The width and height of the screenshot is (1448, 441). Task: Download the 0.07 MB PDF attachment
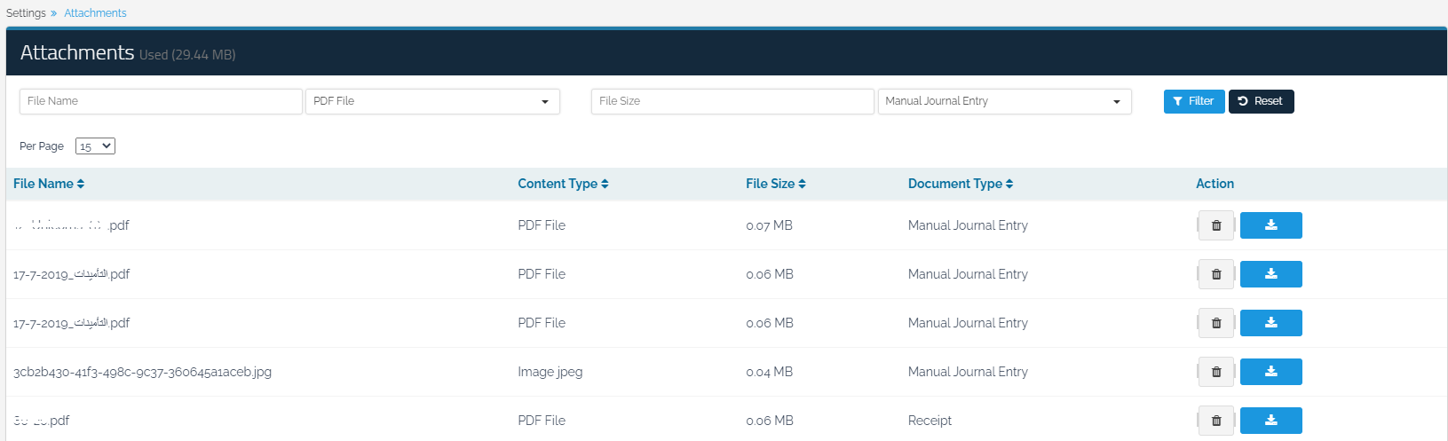[1270, 225]
